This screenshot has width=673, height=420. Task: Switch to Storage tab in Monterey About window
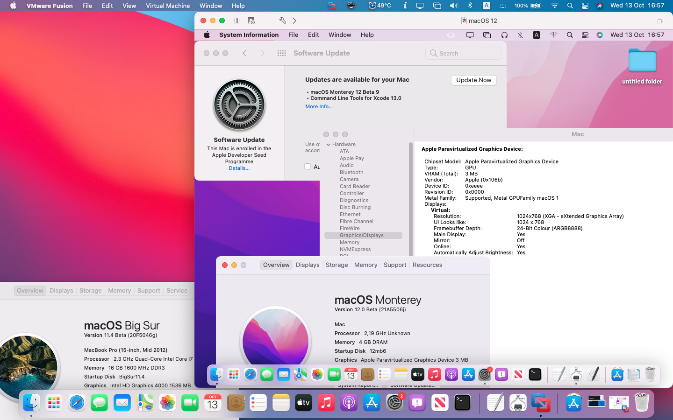point(337,265)
